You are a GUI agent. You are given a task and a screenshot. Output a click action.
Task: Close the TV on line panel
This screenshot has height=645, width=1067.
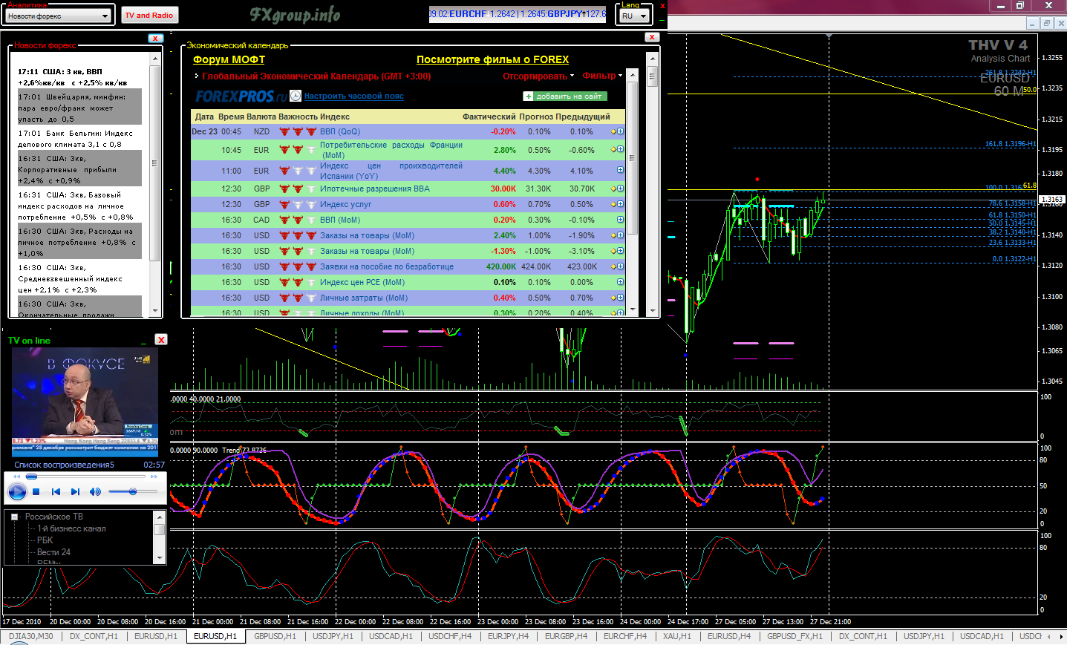161,339
